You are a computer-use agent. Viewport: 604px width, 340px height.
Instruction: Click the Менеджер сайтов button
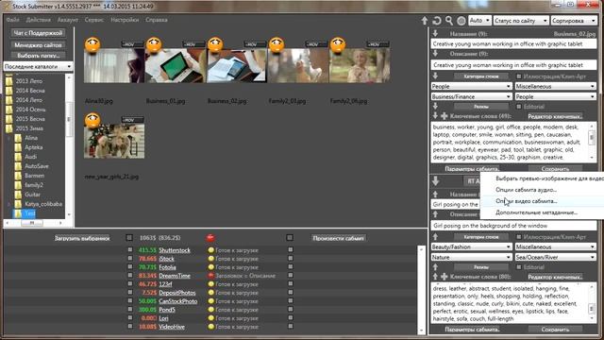(x=38, y=45)
